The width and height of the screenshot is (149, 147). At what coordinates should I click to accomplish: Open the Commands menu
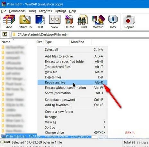tap(17, 11)
